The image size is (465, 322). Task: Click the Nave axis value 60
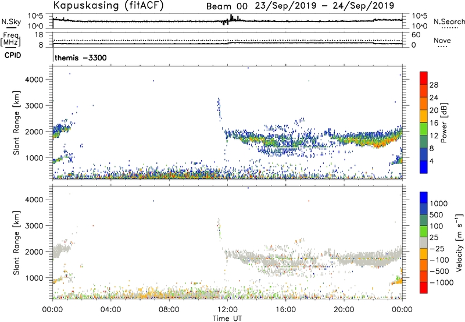coord(416,35)
